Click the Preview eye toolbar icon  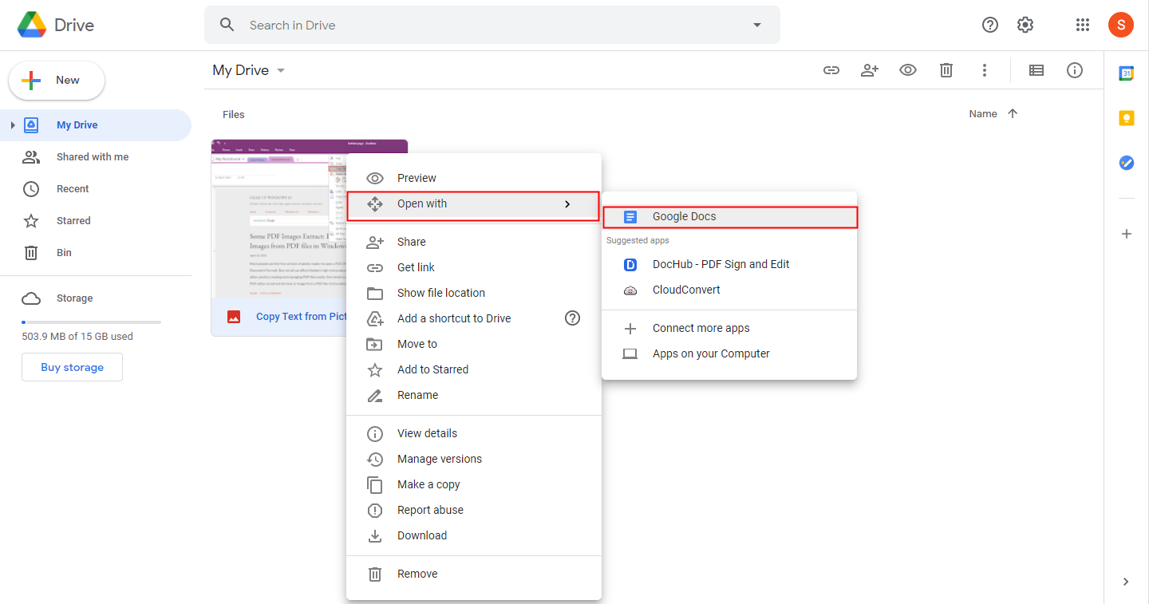908,70
